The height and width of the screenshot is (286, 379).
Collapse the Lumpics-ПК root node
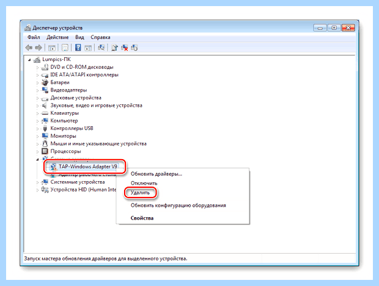pyautogui.click(x=29, y=60)
